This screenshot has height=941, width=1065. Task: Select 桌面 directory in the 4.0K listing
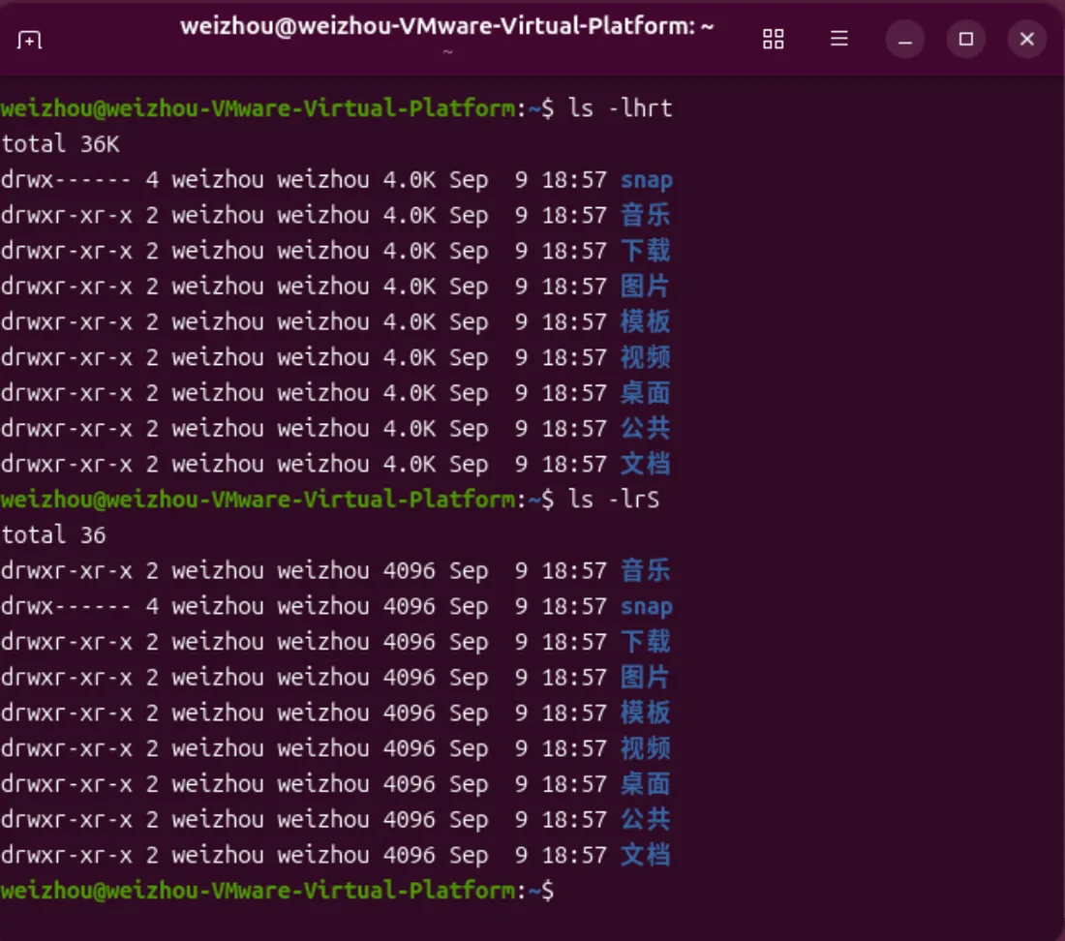point(645,392)
